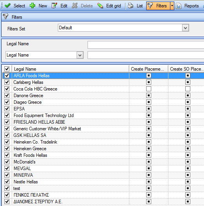Uncheck the ARLA Foods Hellas row checkbox
The height and width of the screenshot is (206, 204).
pyautogui.click(x=7, y=75)
